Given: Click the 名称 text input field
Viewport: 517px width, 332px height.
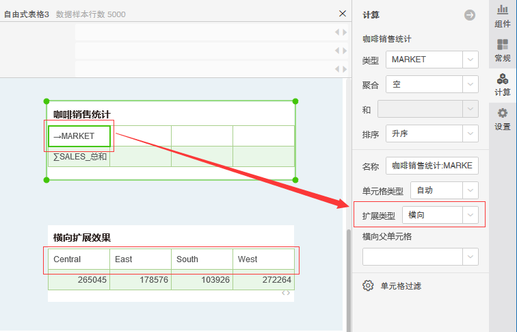Looking at the screenshot, I should click(x=432, y=166).
